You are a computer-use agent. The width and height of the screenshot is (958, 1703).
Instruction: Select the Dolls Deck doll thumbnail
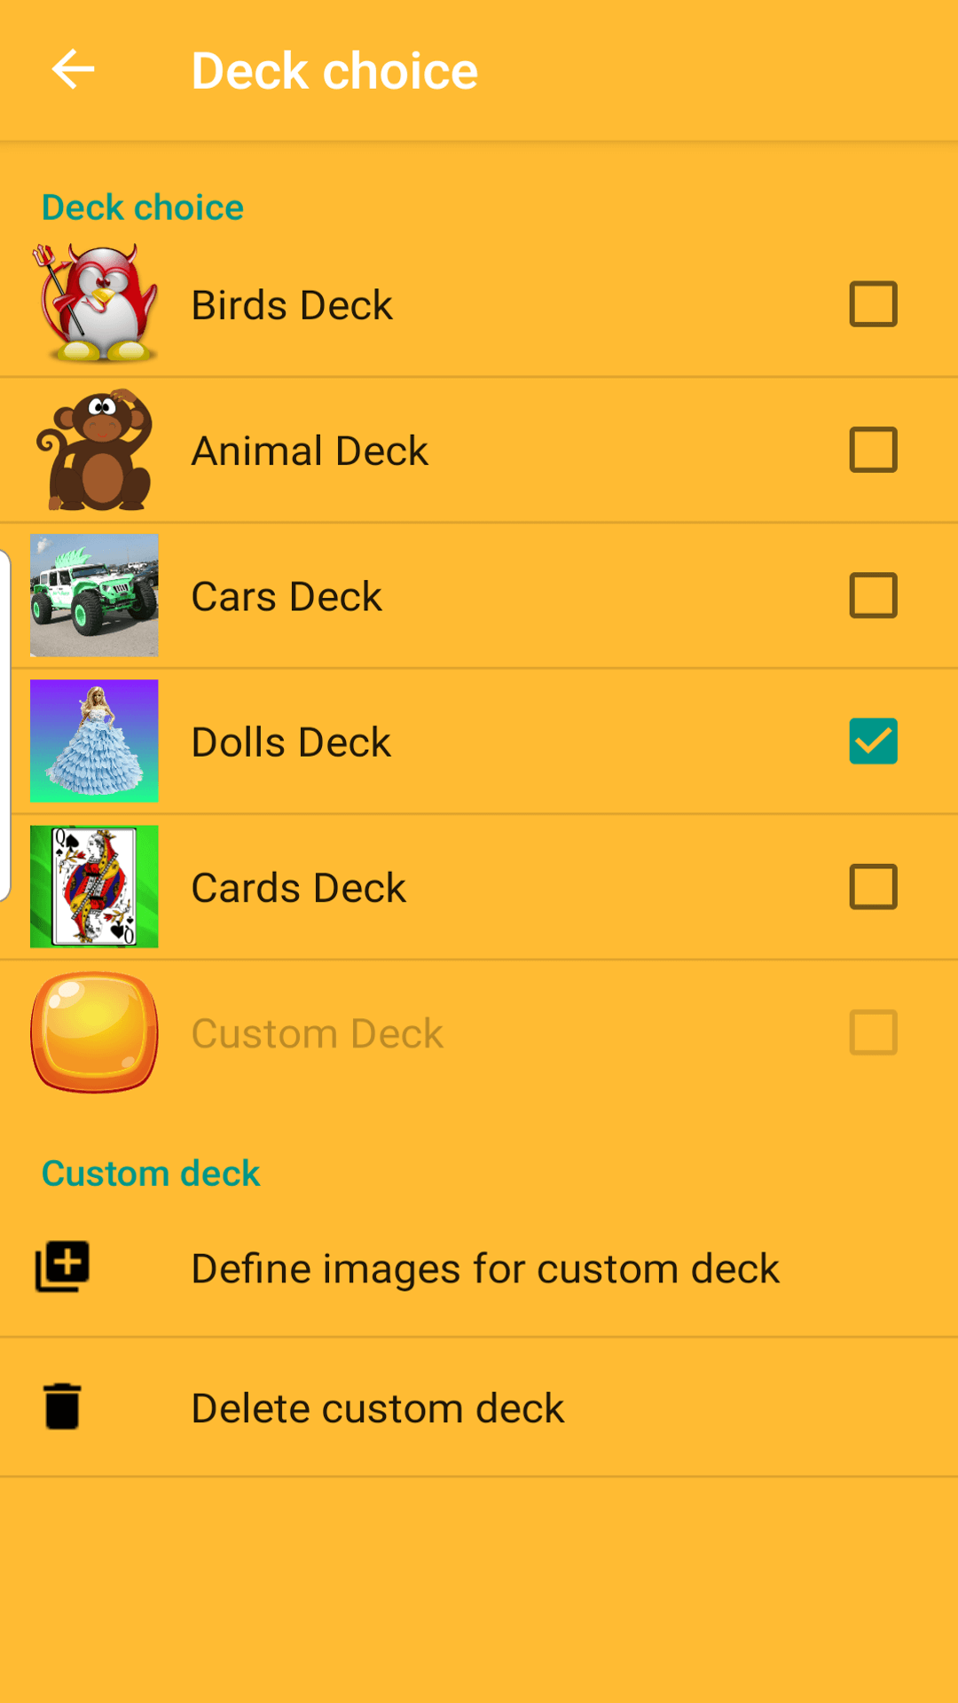[x=94, y=741]
